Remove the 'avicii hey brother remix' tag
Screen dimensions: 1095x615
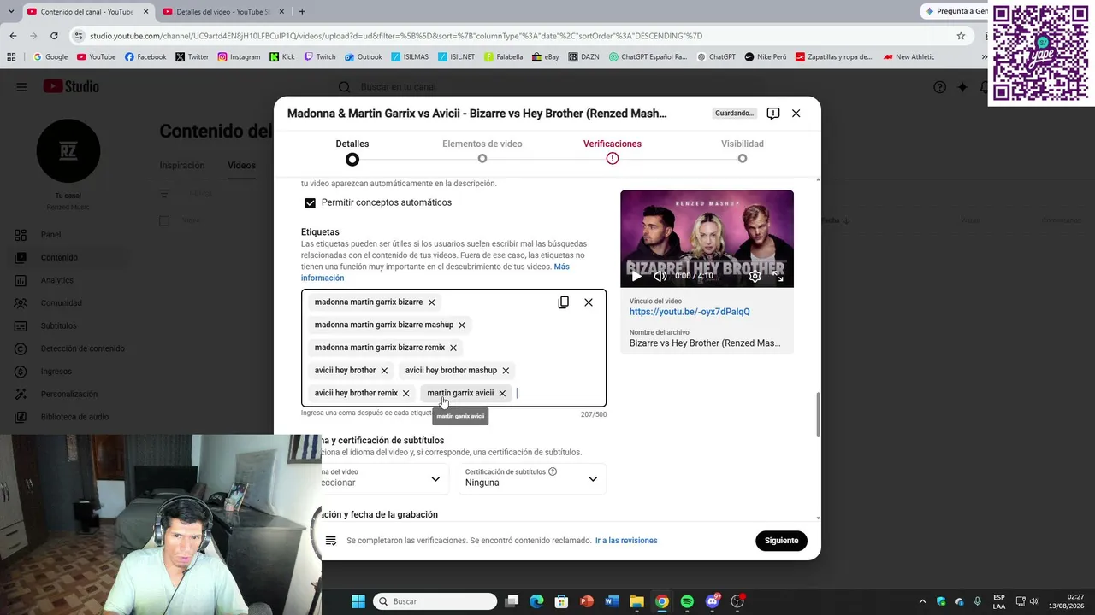pyautogui.click(x=406, y=393)
